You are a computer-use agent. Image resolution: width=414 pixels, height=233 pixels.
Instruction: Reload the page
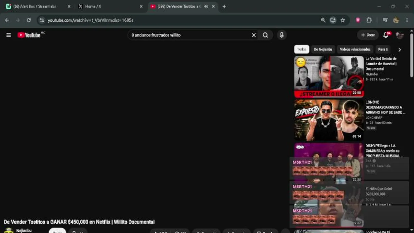point(29,20)
